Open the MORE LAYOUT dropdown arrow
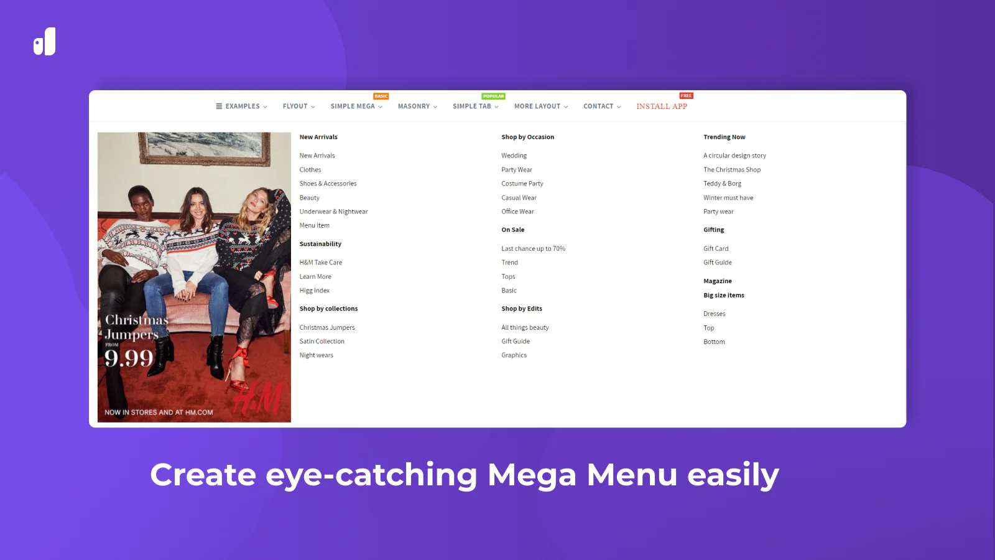The image size is (995, 560). point(566,107)
